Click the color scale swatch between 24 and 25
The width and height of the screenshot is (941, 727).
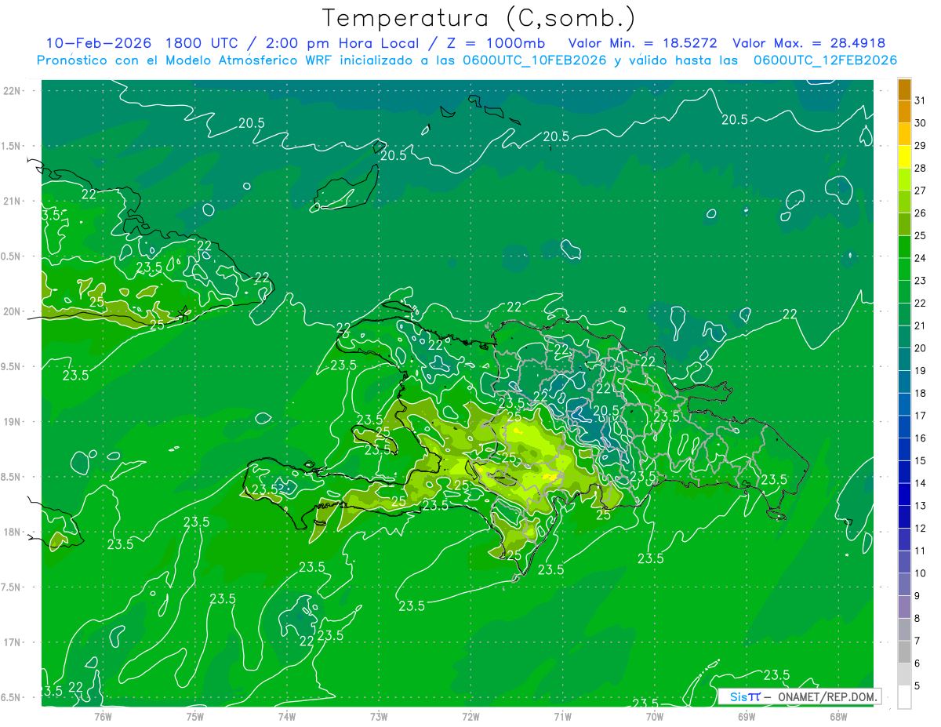point(904,247)
